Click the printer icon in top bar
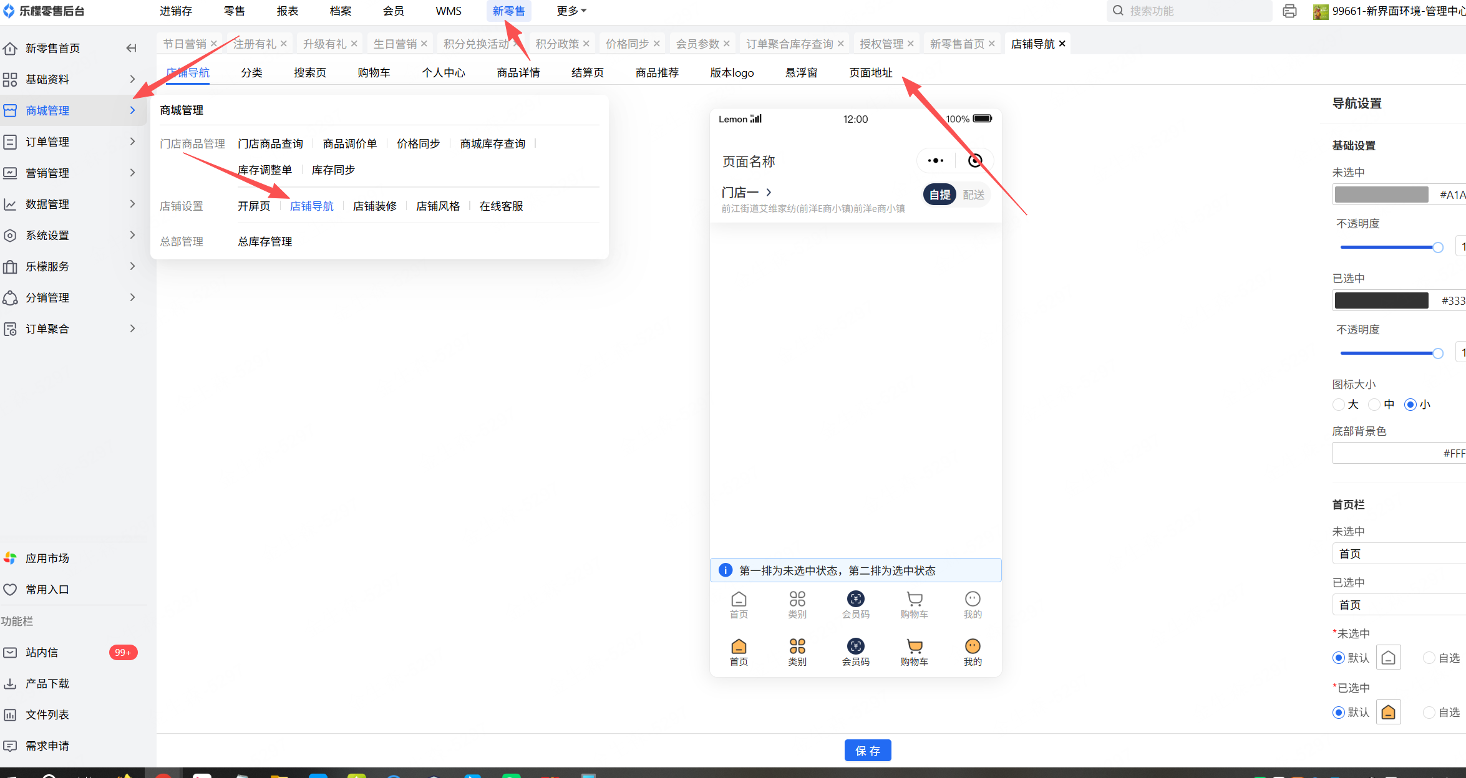This screenshot has width=1466, height=778. 1289,11
